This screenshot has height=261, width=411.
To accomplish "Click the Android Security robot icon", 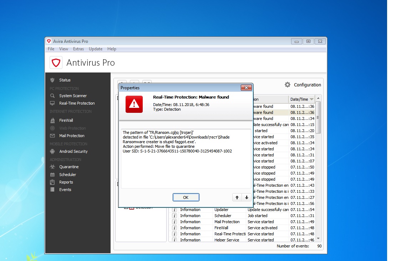I will (52, 151).
